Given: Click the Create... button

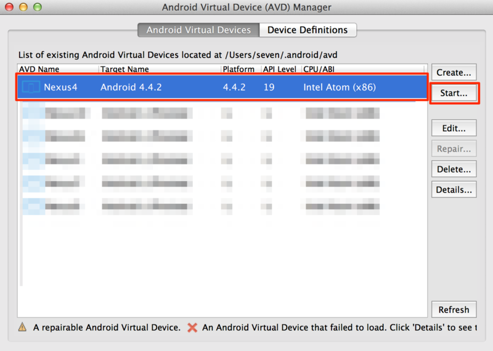Looking at the screenshot, I should [454, 72].
